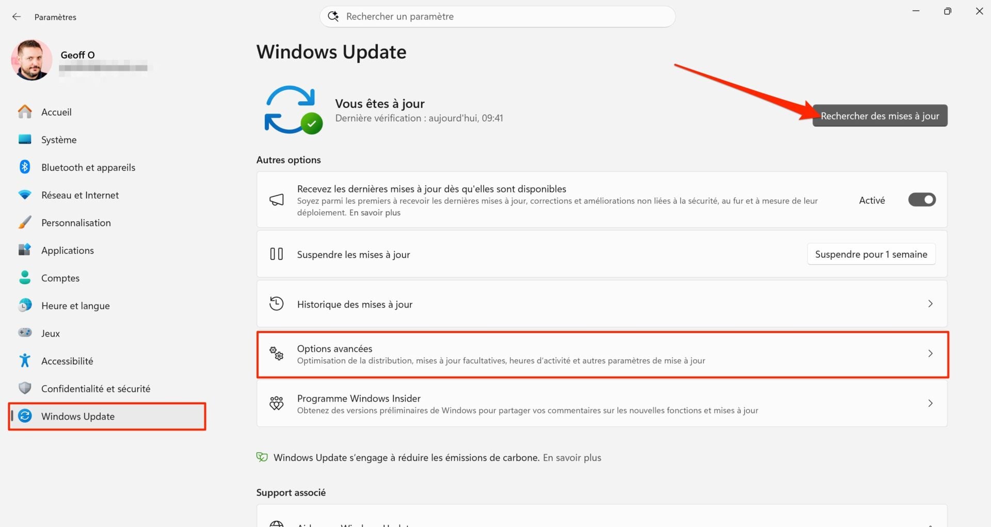This screenshot has width=991, height=527.
Task: Click the clock icon for Historique des mises à jour
Action: [277, 304]
